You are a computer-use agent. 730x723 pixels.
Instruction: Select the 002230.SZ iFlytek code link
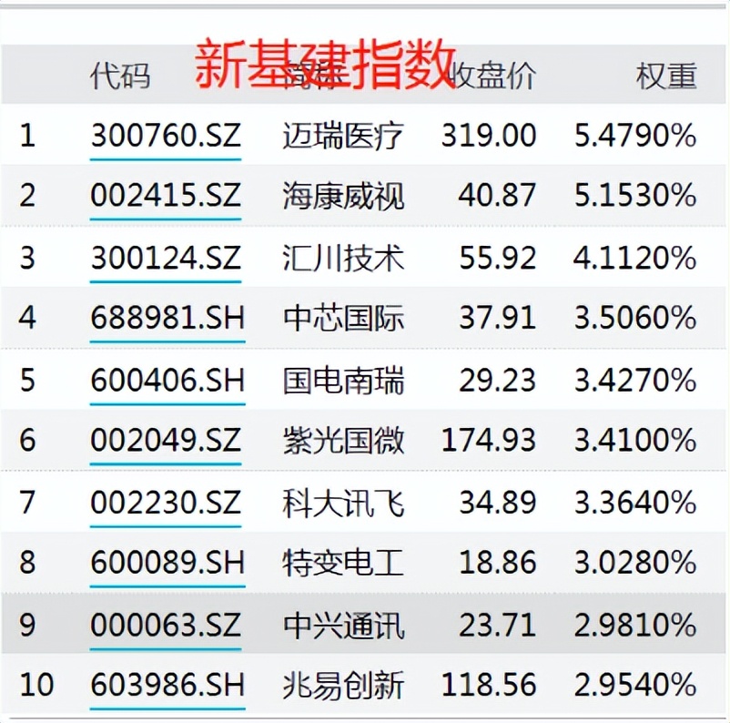pyautogui.click(x=167, y=502)
